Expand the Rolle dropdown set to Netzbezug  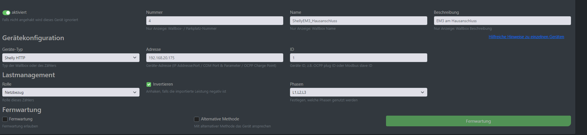71,92
